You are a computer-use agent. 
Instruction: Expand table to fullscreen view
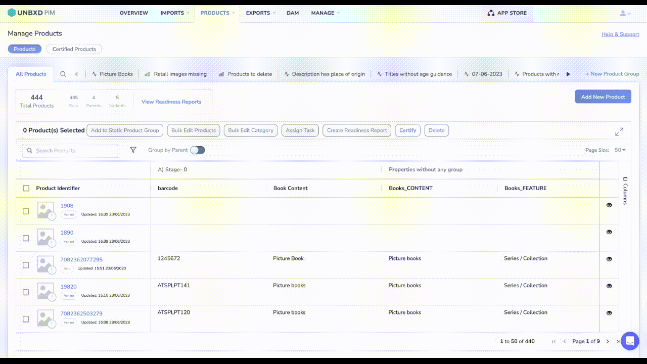[x=619, y=131]
